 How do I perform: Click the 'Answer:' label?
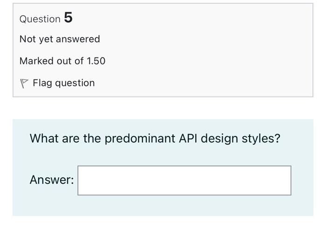point(52,180)
